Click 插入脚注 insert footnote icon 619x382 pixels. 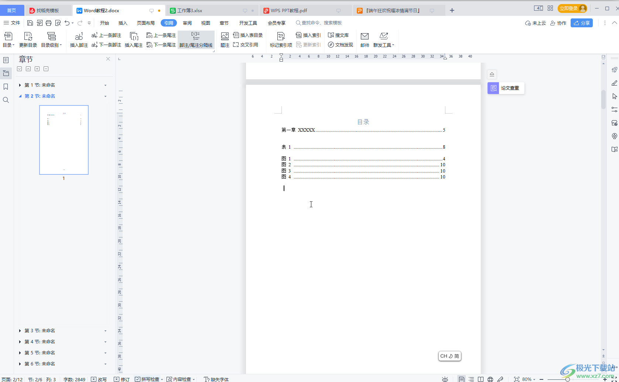tap(79, 40)
